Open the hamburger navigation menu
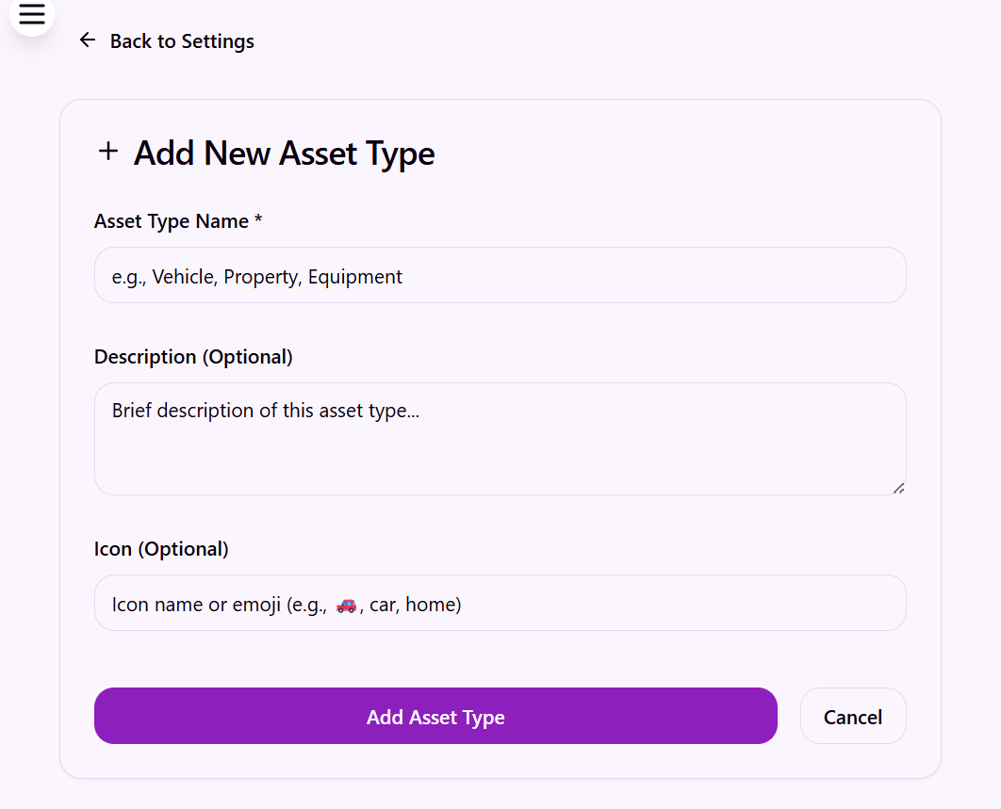 (31, 13)
